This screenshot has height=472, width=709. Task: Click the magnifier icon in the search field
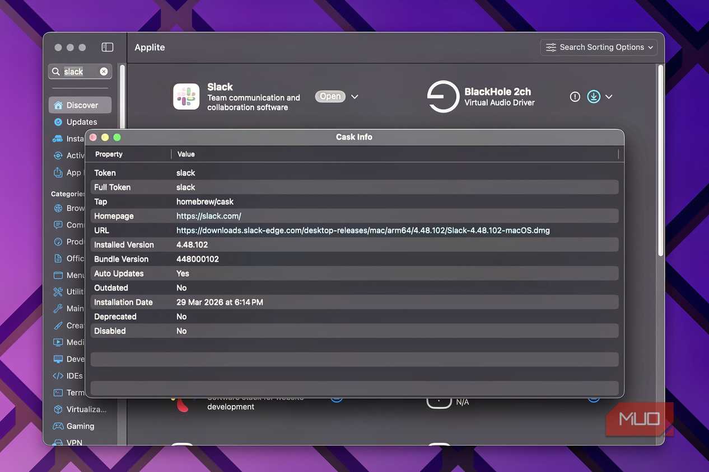56,72
